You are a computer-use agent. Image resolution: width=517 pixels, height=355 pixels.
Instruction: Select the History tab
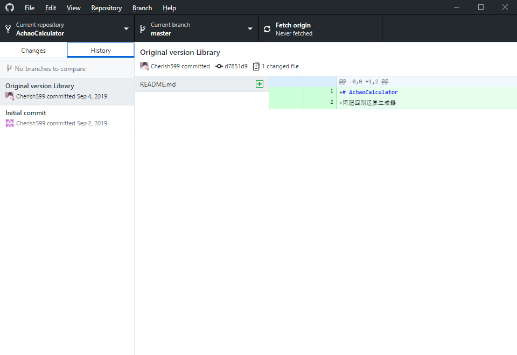[101, 50]
